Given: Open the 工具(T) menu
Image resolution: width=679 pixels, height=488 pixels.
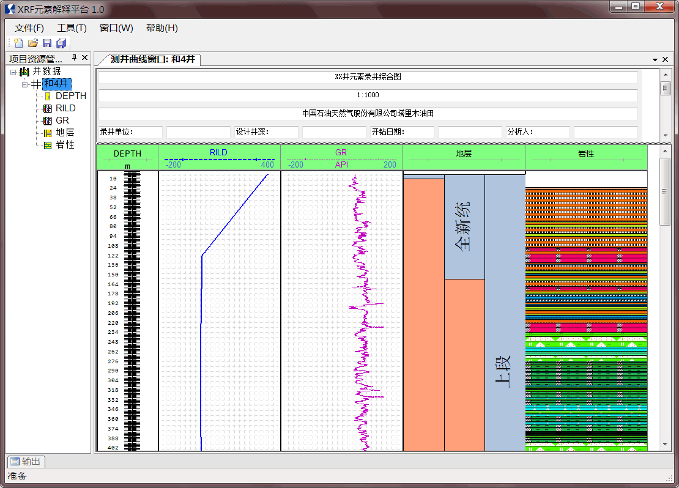Looking at the screenshot, I should (72, 28).
